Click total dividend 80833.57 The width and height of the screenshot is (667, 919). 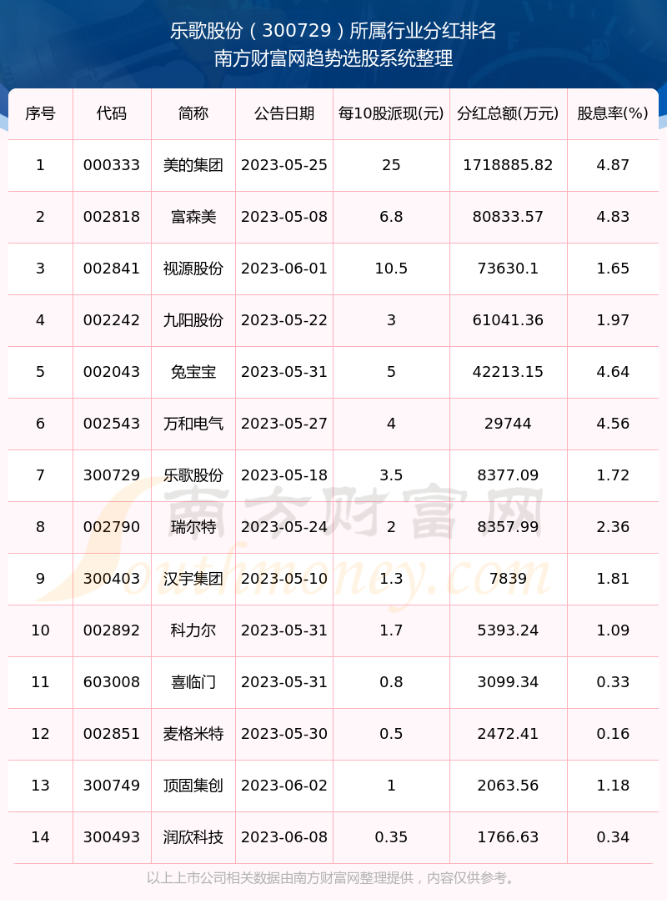[x=508, y=217]
